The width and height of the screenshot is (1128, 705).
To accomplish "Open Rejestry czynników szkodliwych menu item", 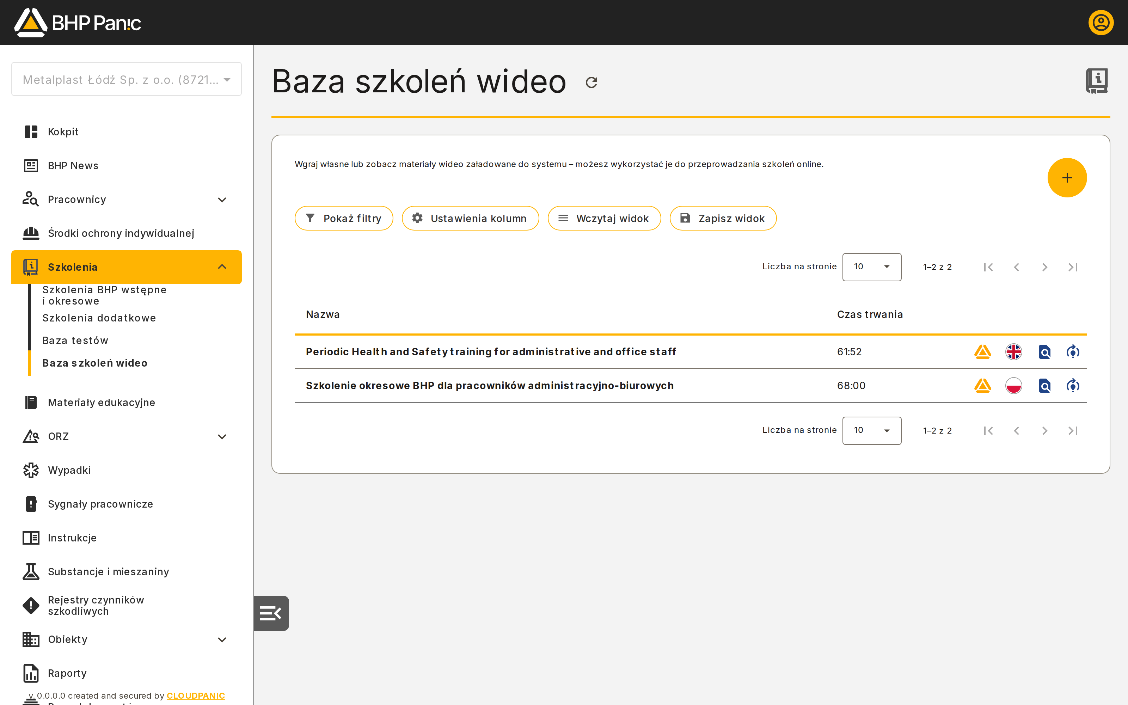I will point(126,605).
